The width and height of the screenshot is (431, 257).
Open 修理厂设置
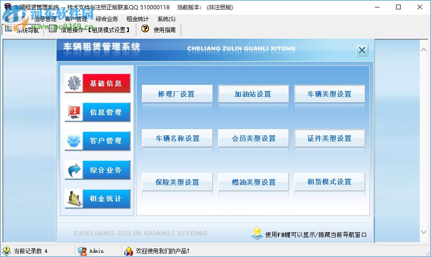pos(177,94)
